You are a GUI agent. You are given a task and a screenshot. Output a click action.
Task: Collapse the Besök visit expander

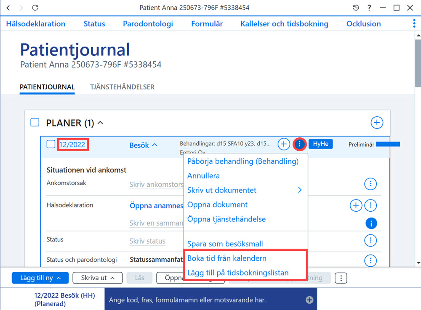[x=155, y=145]
